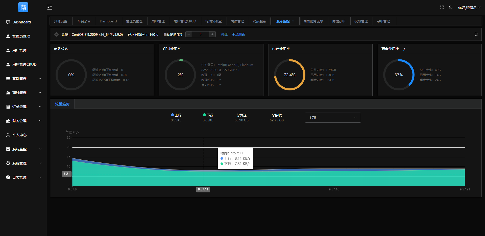Expand the 商城管理 sidebar menu
Image resolution: width=485 pixels, height=236 pixels.
pyautogui.click(x=23, y=93)
